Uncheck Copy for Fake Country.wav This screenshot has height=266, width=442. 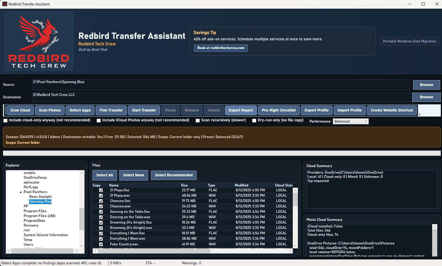(101, 244)
